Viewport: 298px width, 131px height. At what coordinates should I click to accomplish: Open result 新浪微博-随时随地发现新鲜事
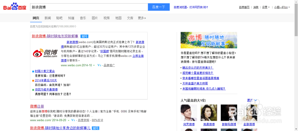[55, 36]
